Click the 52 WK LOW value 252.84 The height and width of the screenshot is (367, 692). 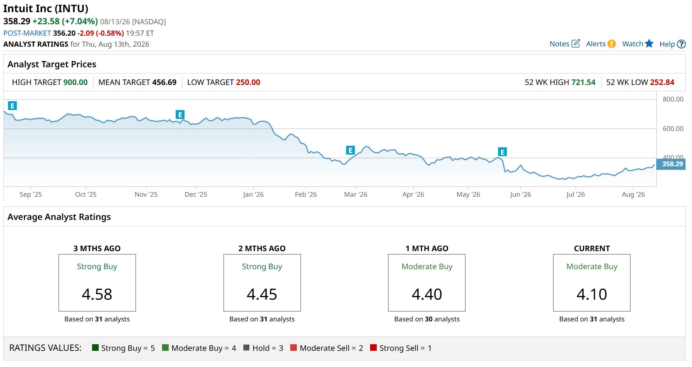(662, 82)
